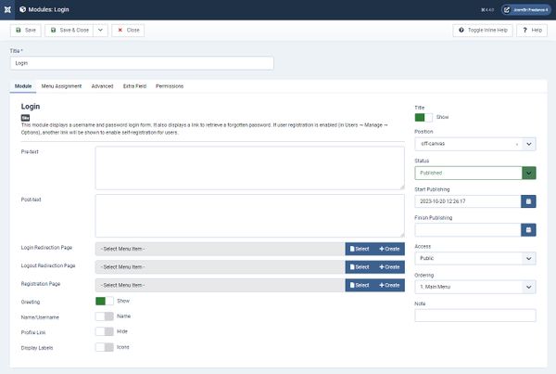
Task: Switch the Title show toggle
Action: pos(423,117)
